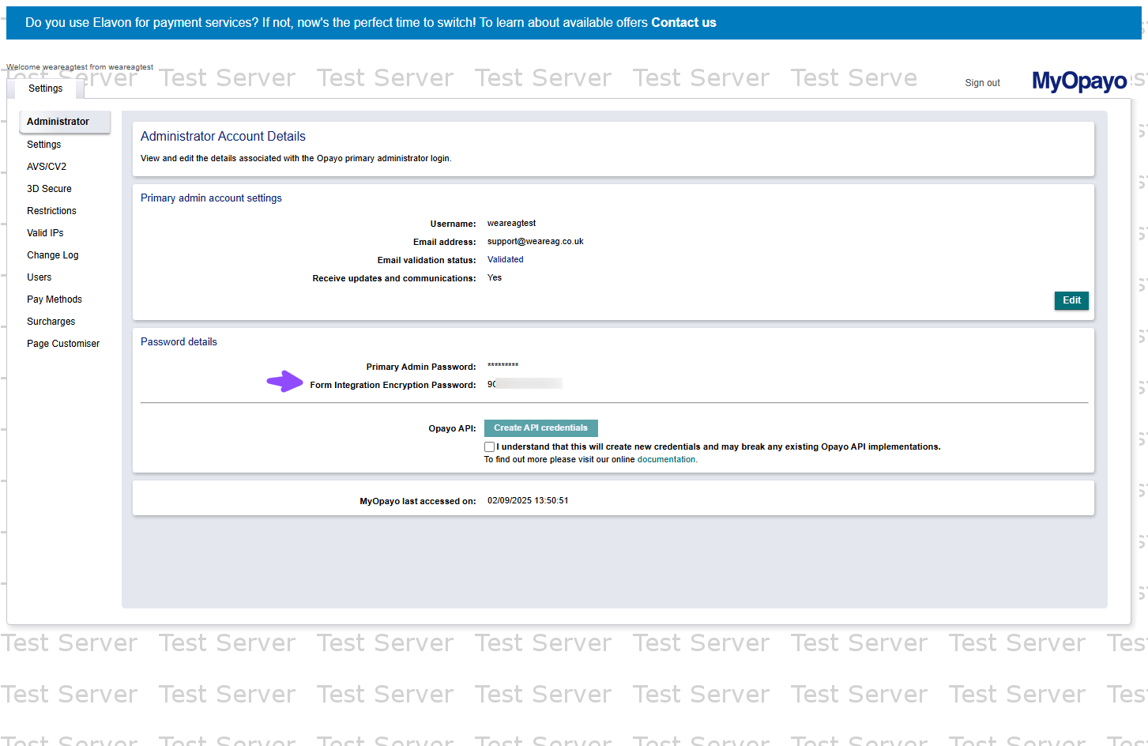Open Settings in the left sidebar
This screenshot has width=1148, height=746.
pos(44,145)
